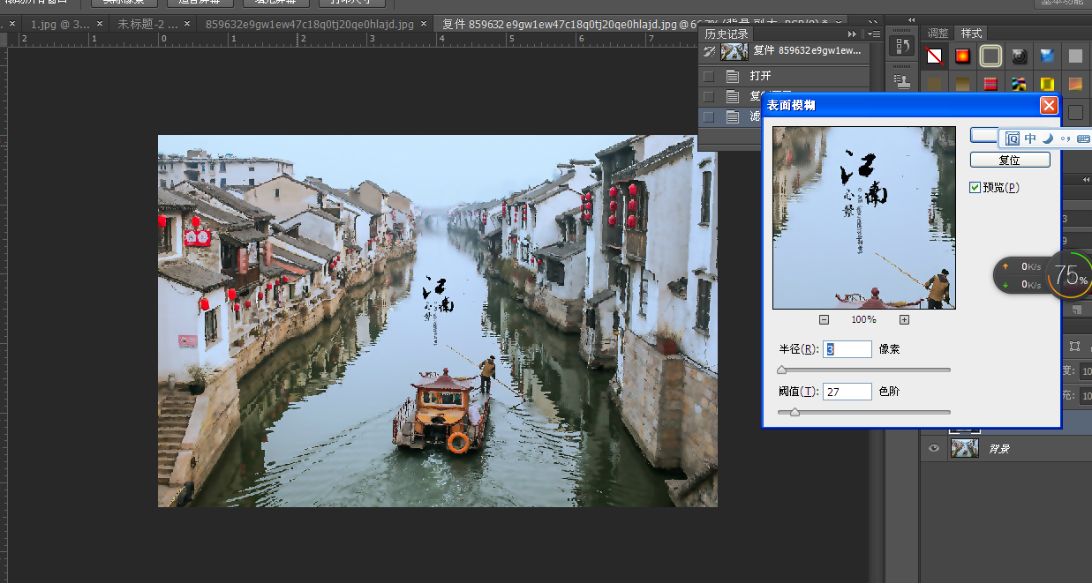Zoom out the Surface Blur preview
This screenshot has width=1092, height=583.
(x=824, y=319)
